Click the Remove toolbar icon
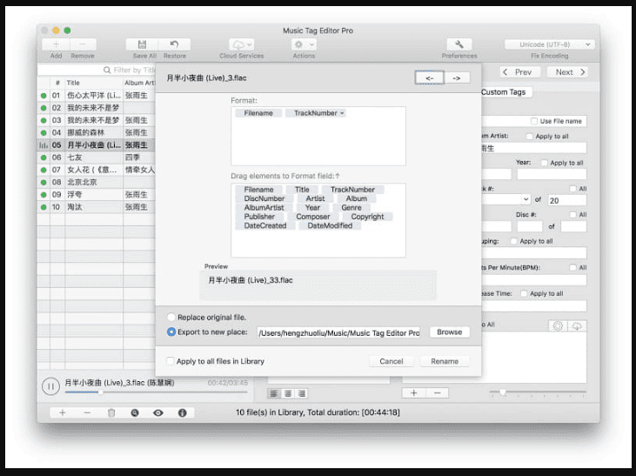Image resolution: width=636 pixels, height=476 pixels. [83, 44]
